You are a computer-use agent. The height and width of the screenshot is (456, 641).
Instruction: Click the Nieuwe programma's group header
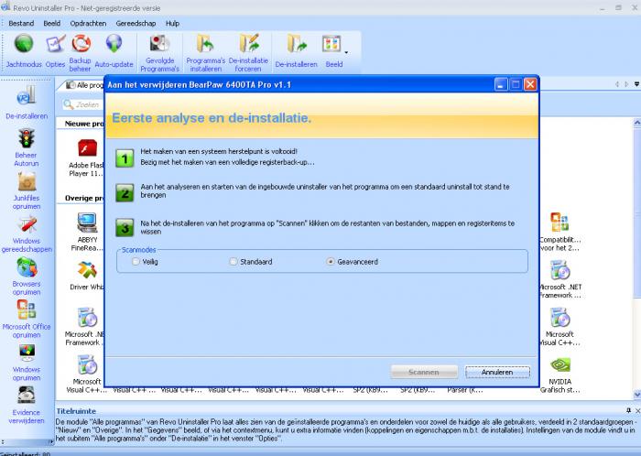84,124
